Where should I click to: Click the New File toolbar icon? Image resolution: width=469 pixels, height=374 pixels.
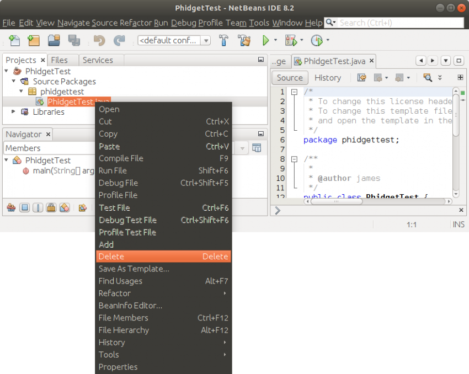coord(14,40)
